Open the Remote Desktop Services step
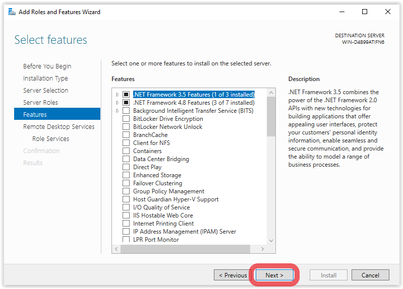 (x=59, y=126)
